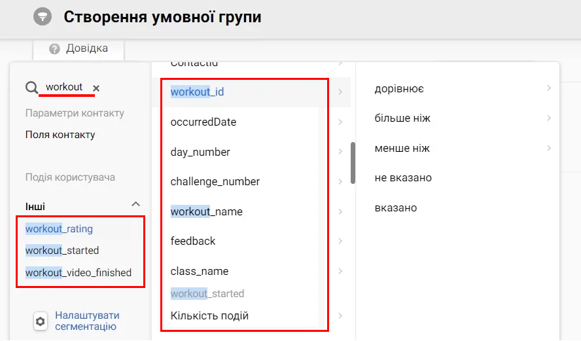The width and height of the screenshot is (581, 341).
Task: Collapse the Інші section chevron
Action: [135, 204]
